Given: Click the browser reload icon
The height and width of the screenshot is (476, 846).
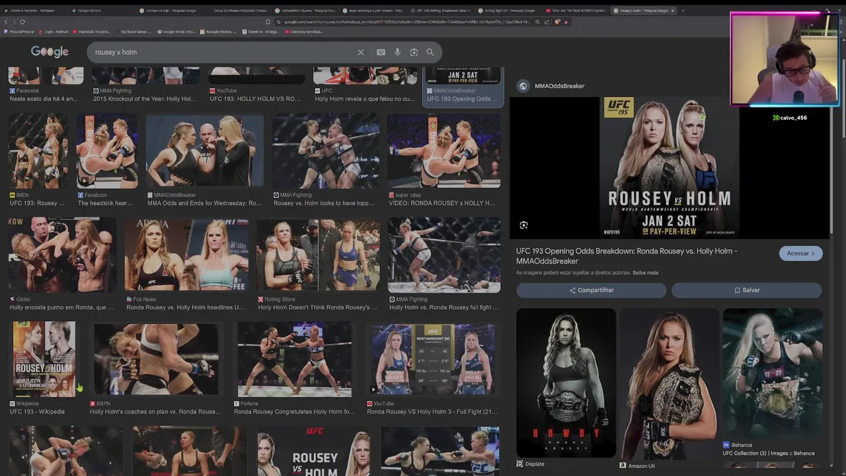Looking at the screenshot, I should 22,22.
